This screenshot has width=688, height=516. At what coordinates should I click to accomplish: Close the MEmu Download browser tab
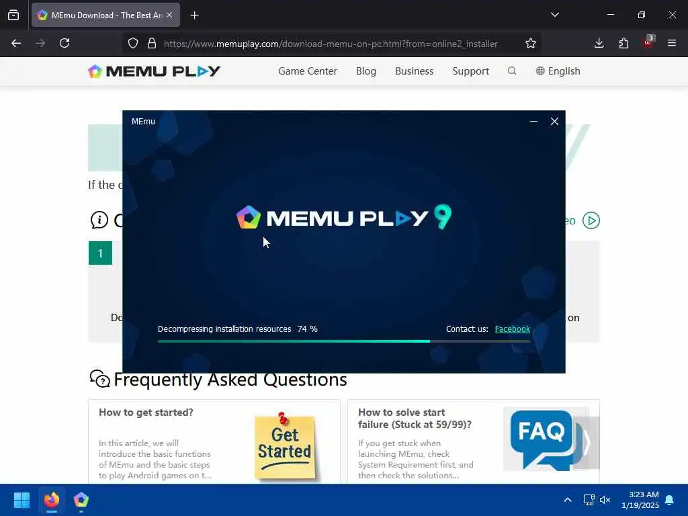(x=169, y=15)
